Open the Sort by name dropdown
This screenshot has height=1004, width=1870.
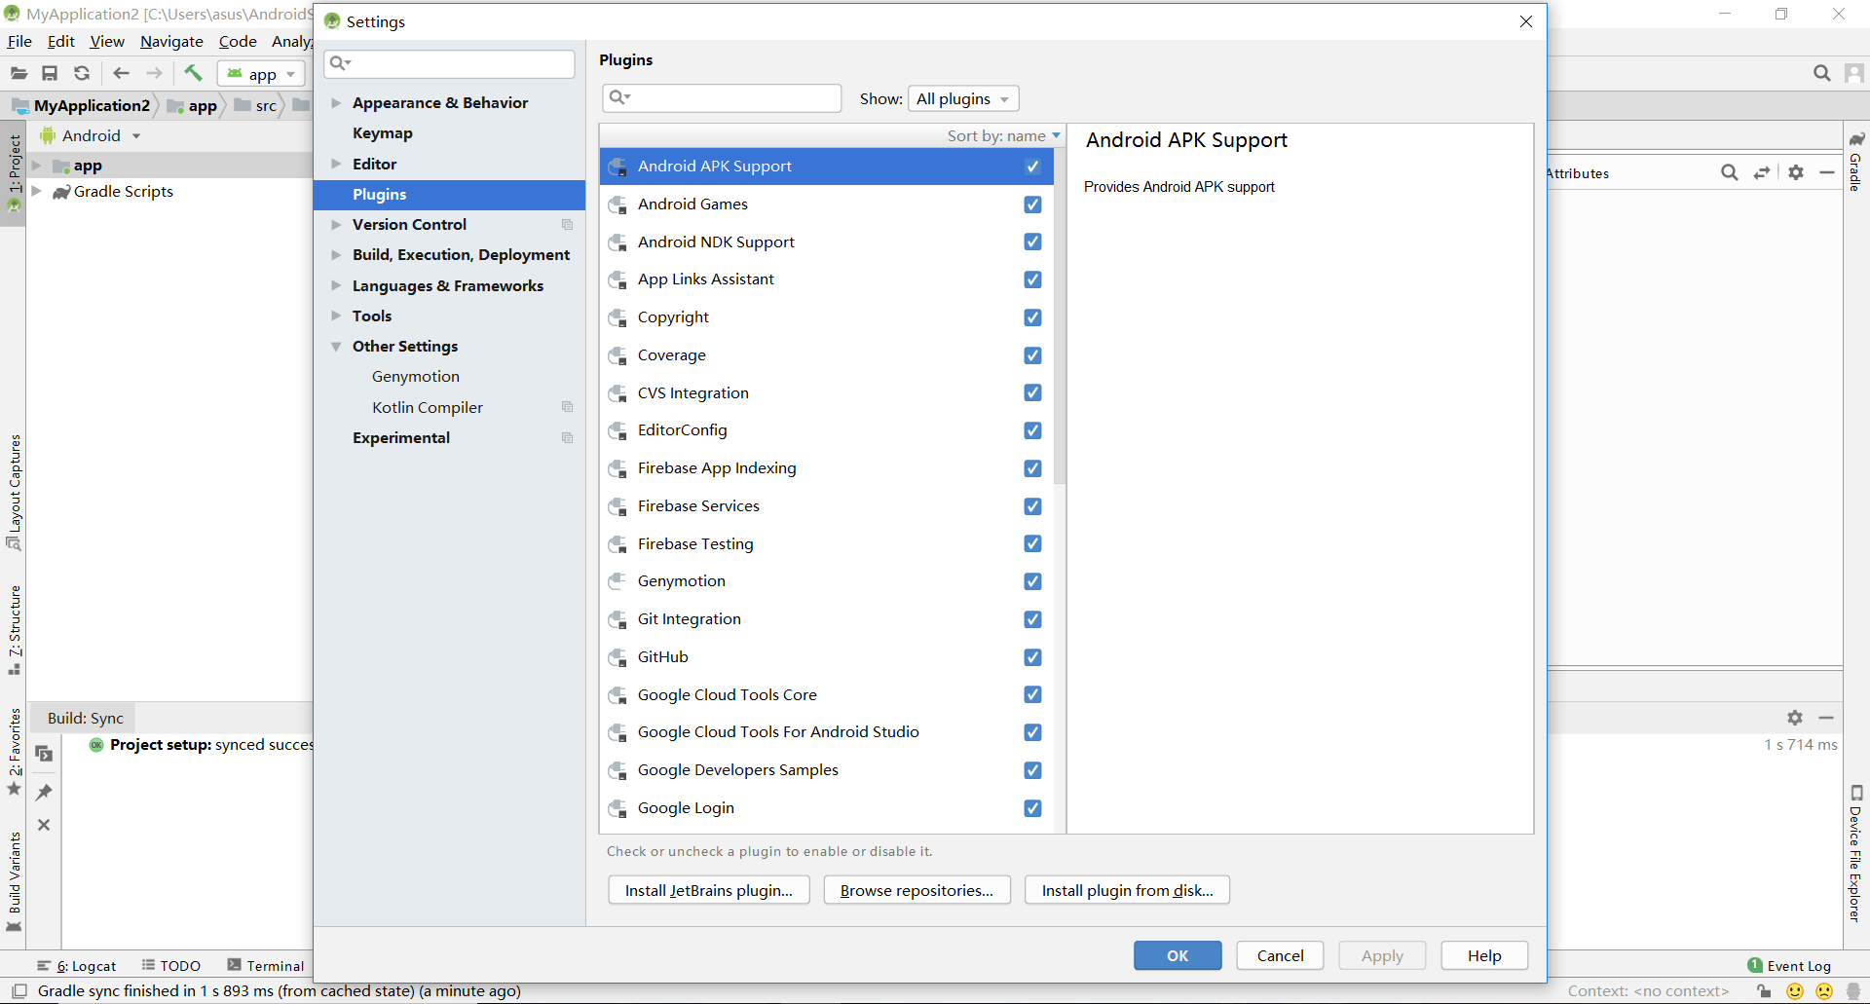1003,136
